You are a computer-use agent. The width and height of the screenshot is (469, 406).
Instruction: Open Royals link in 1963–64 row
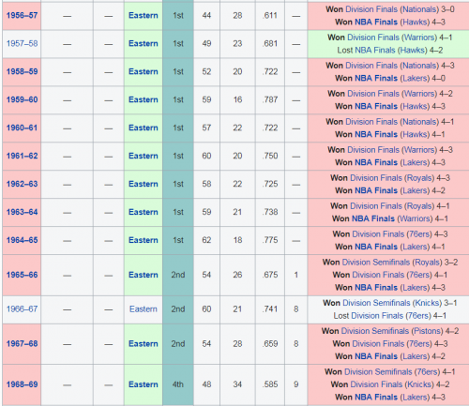[x=419, y=206]
